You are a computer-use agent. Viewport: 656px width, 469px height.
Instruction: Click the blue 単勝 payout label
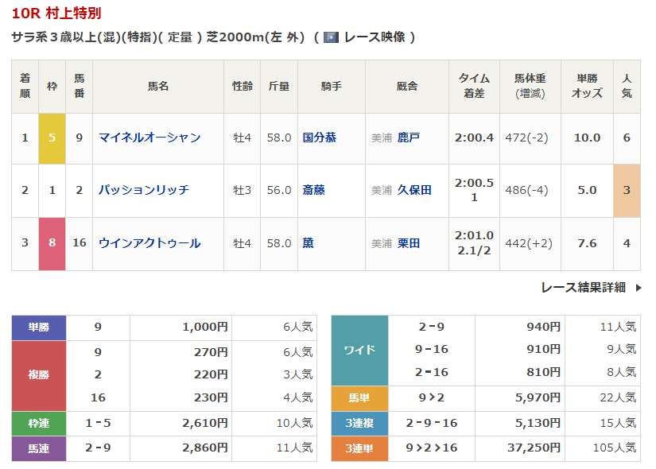39,327
